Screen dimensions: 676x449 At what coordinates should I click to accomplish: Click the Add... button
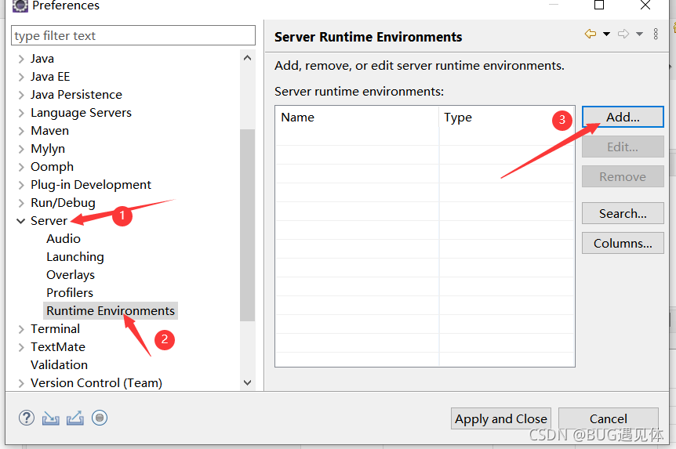click(x=623, y=117)
